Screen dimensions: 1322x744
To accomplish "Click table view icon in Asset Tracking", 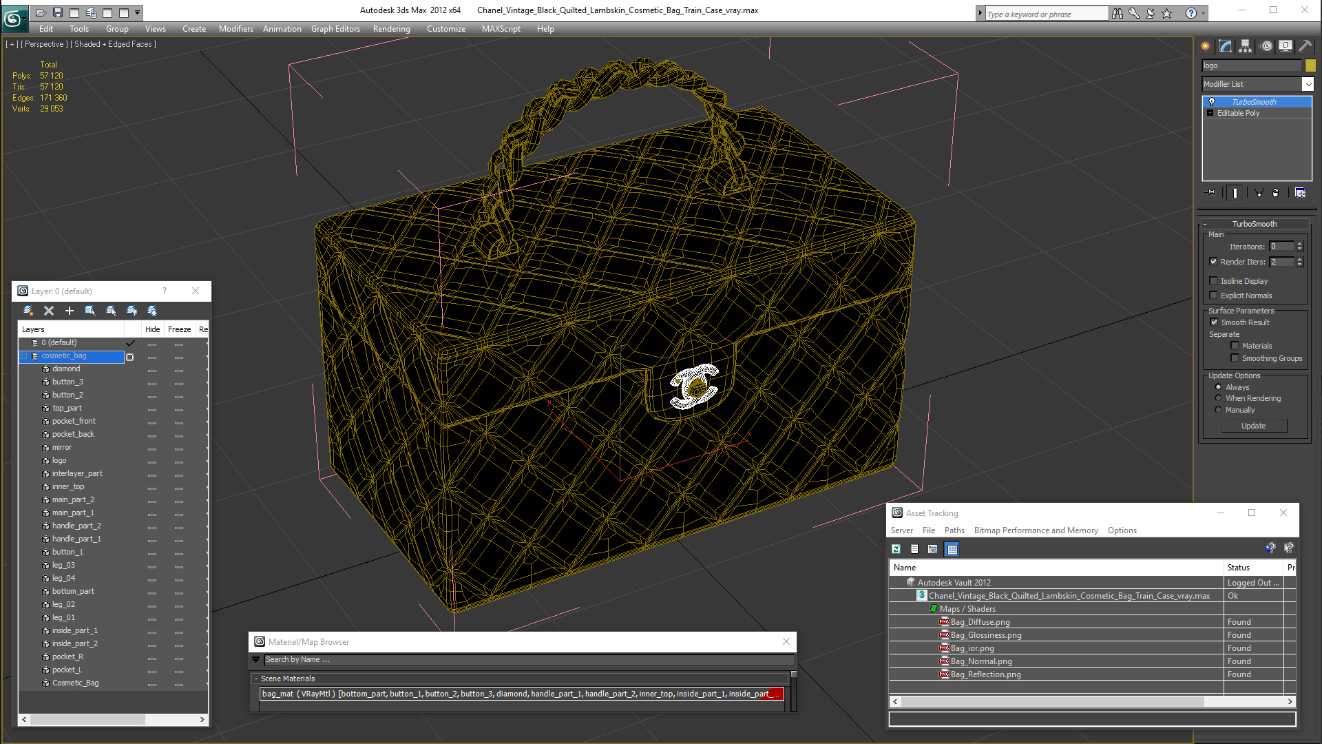I will pyautogui.click(x=952, y=549).
